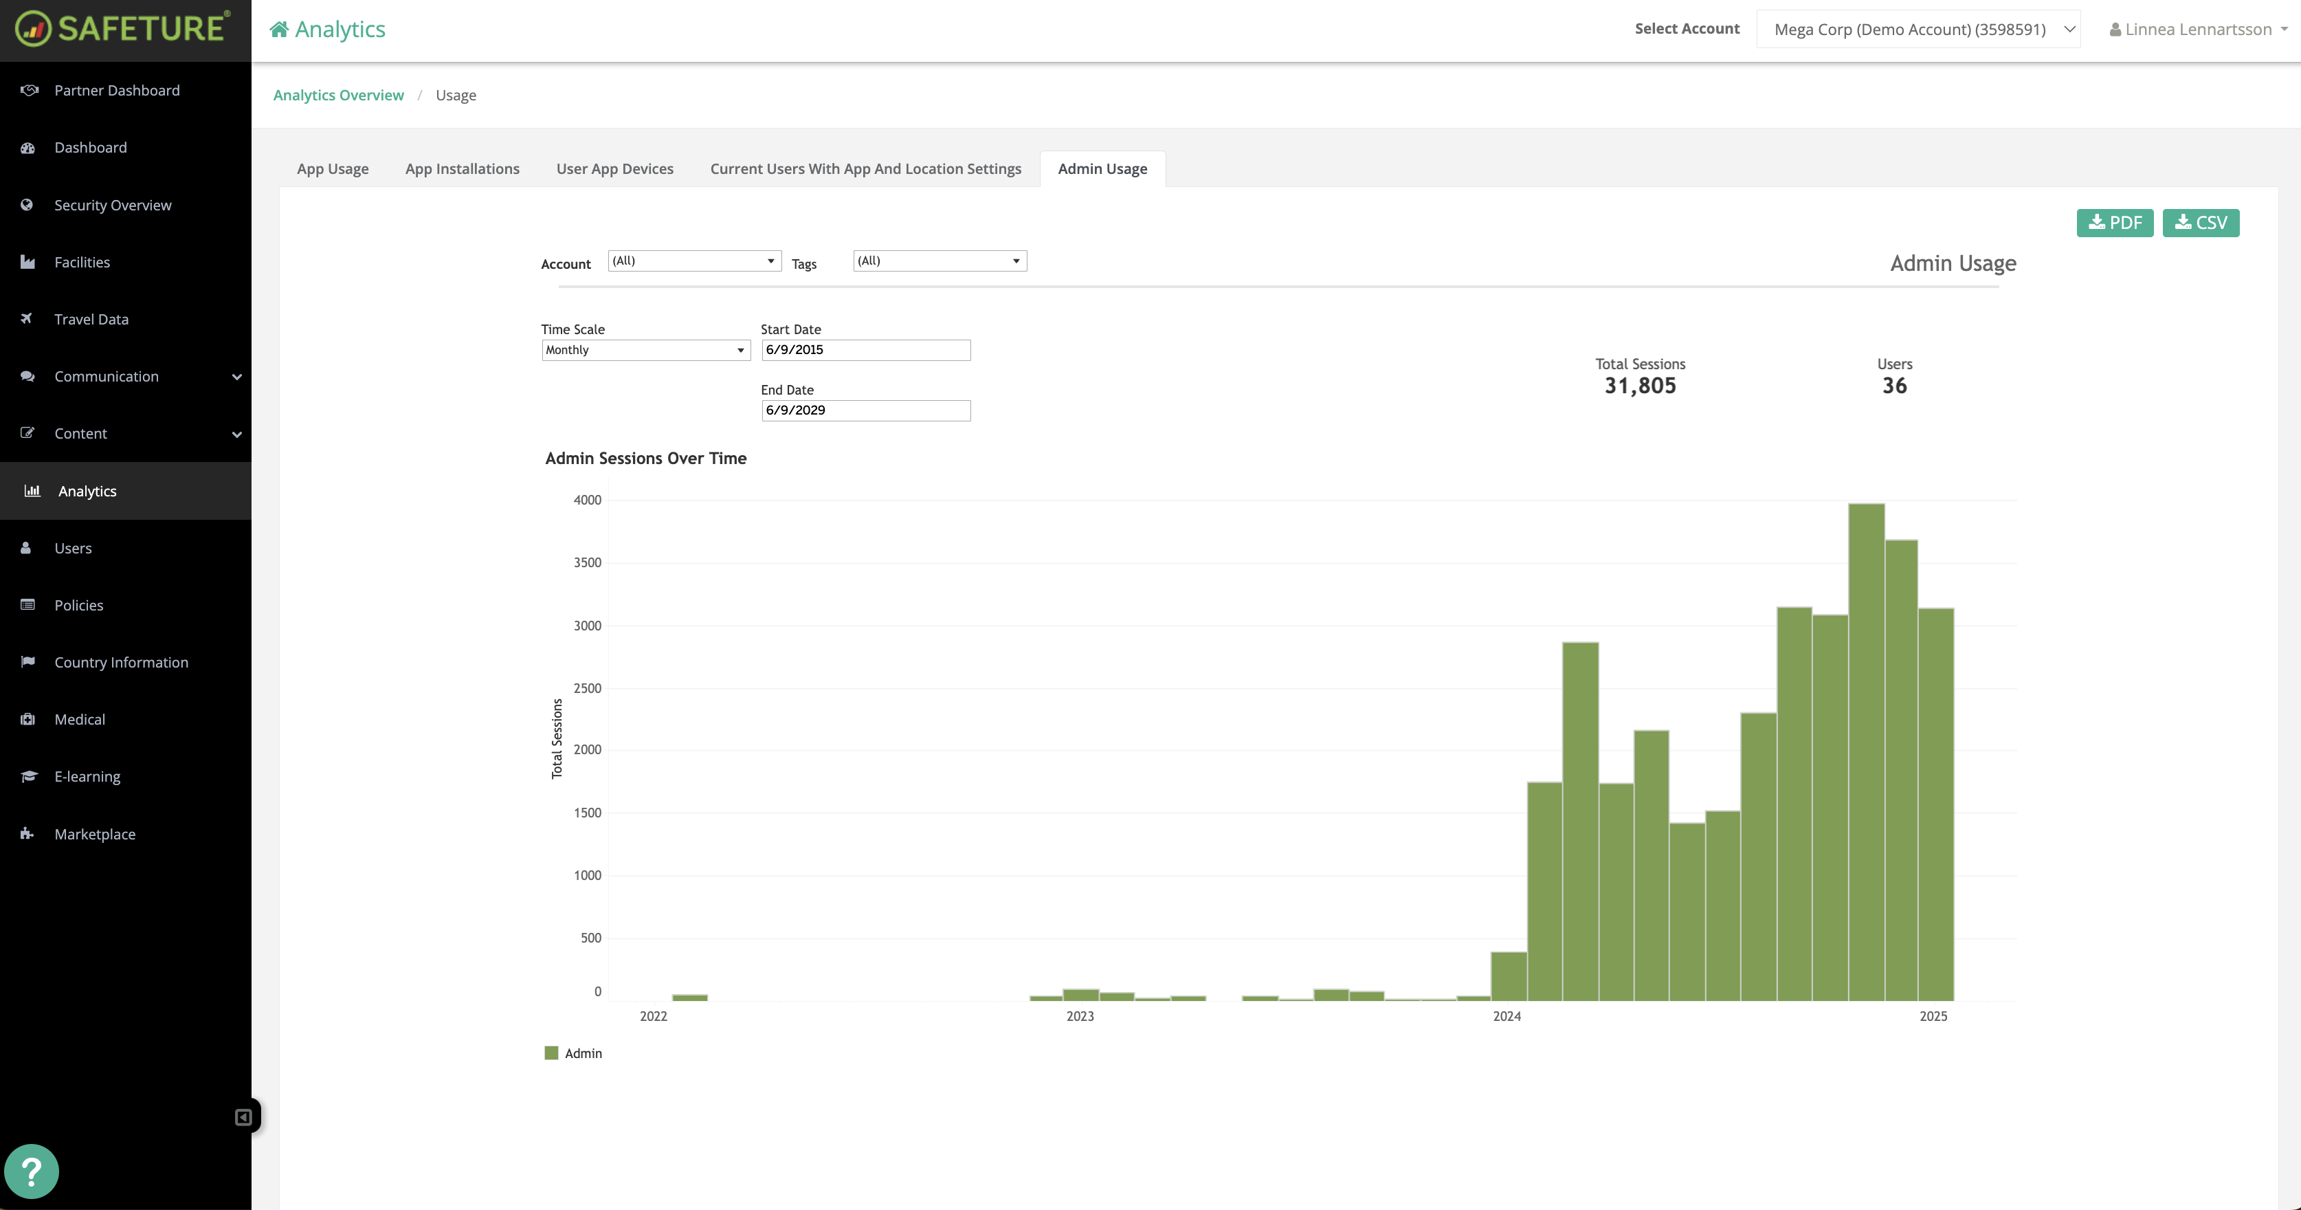Click the End Date field
Viewport: 2301px width, 1210px height.
click(x=865, y=410)
